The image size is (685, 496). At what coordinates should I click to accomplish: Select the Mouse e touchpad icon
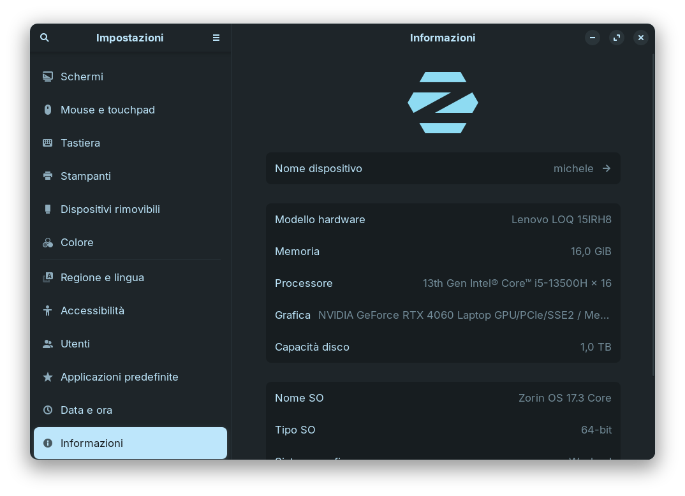pos(48,110)
